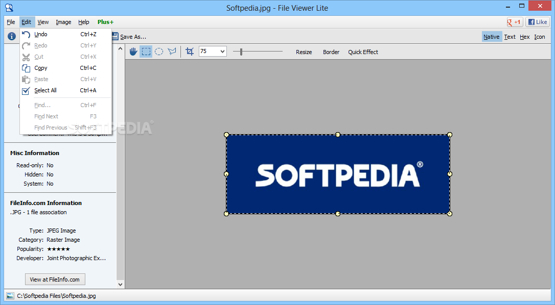Open the Help menu
Image resolution: width=555 pixels, height=305 pixels.
(84, 22)
